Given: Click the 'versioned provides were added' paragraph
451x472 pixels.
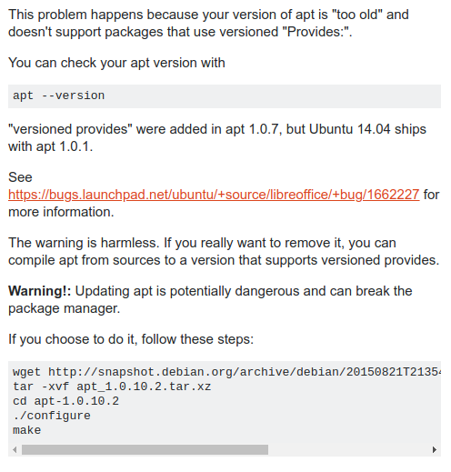Looking at the screenshot, I should pos(217,138).
